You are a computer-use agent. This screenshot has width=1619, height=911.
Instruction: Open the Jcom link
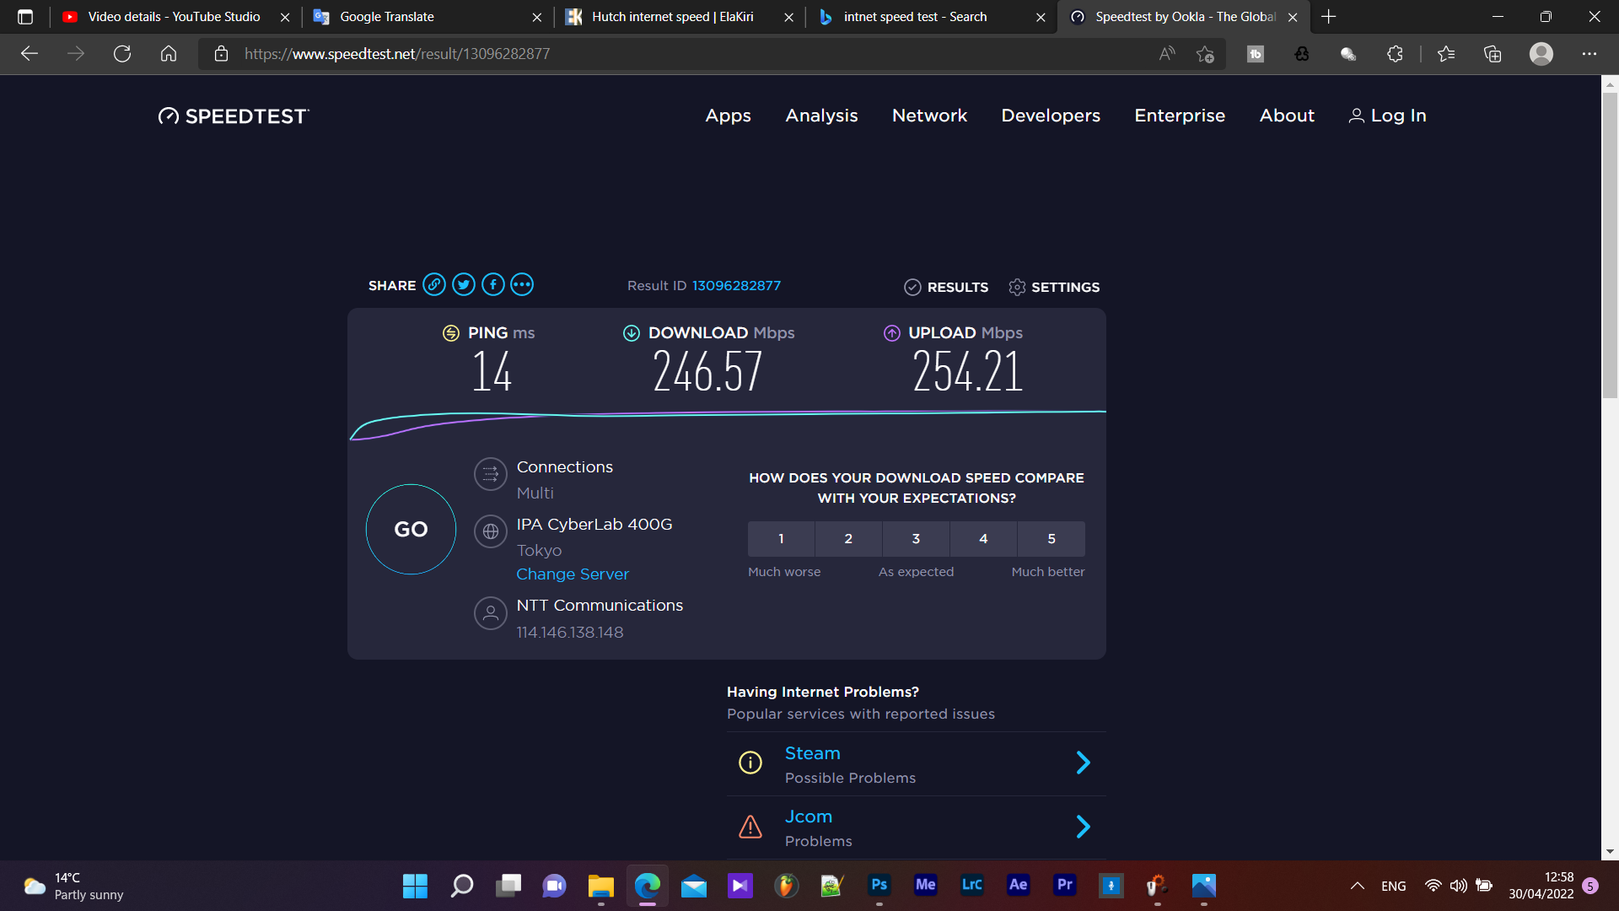[808, 817]
